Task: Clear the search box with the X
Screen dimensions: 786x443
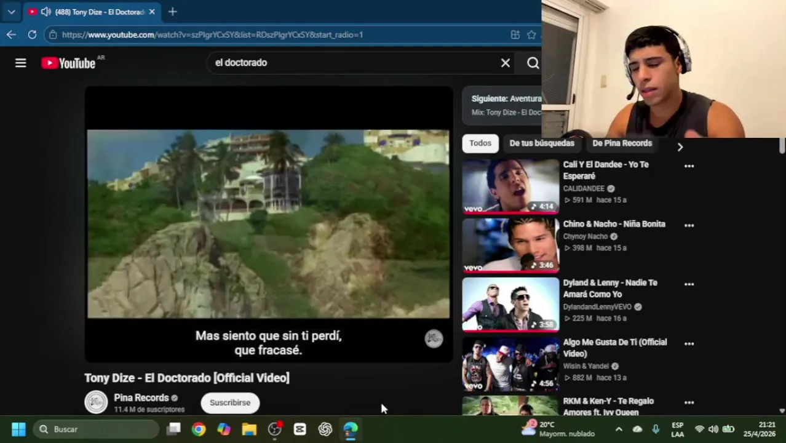Action: (x=506, y=63)
